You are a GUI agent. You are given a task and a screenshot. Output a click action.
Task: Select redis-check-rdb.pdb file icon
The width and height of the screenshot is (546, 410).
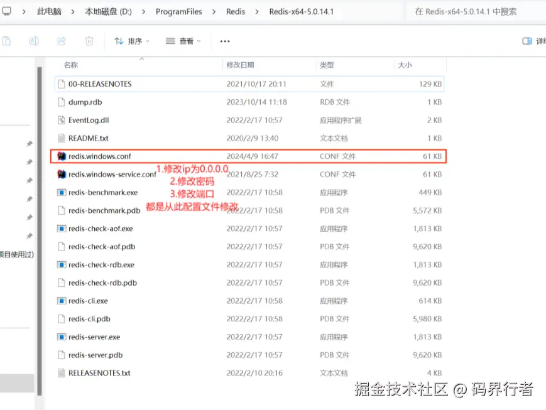pyautogui.click(x=62, y=283)
